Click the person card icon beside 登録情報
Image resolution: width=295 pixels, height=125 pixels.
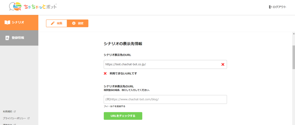[7, 38]
